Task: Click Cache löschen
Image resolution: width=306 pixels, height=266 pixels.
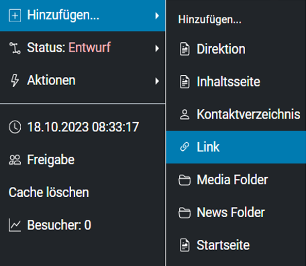Action: pos(49,192)
